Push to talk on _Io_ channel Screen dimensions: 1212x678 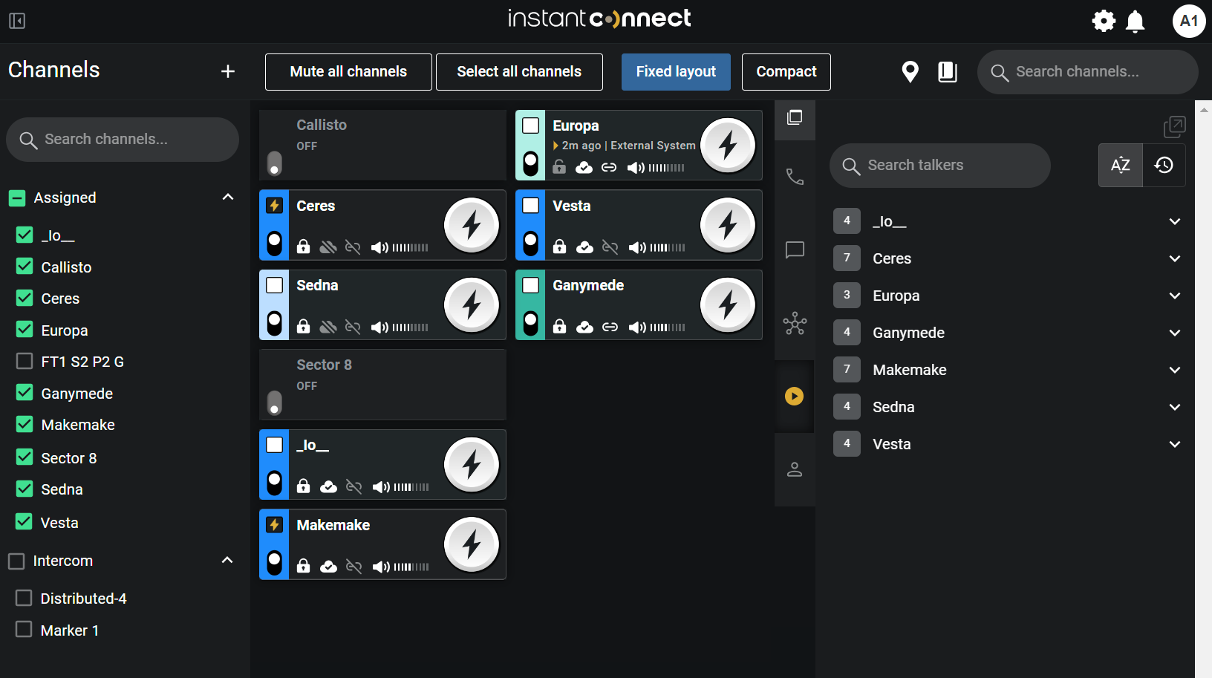[472, 464]
